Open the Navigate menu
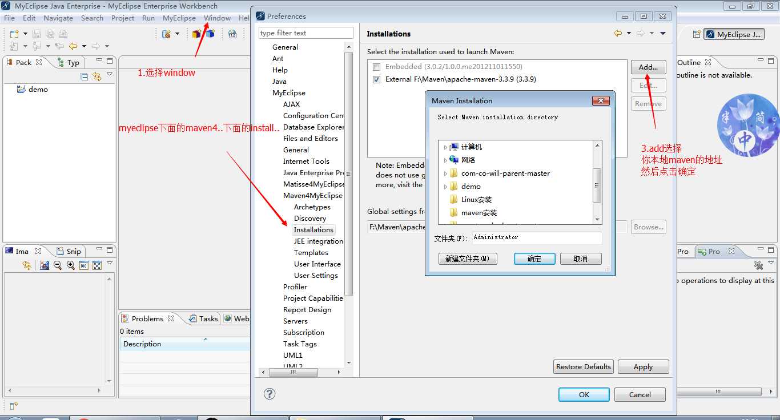The height and width of the screenshot is (420, 780). 58,18
